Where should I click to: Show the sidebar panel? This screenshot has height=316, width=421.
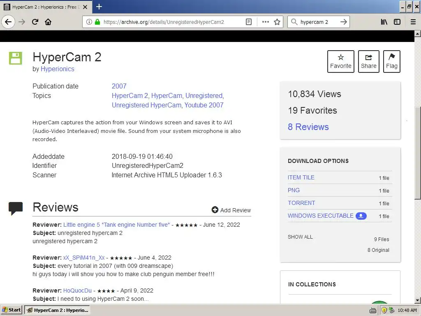[x=397, y=22]
